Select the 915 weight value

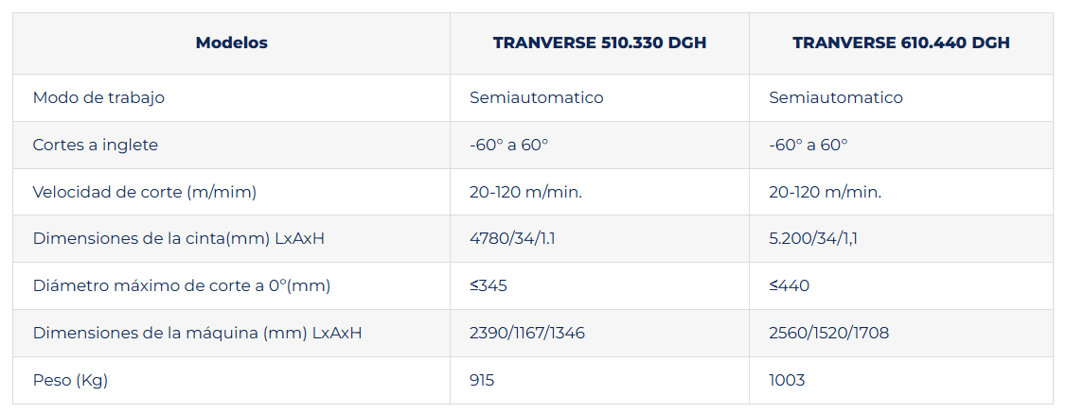[x=482, y=380]
